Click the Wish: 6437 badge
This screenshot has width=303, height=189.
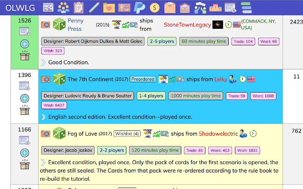click(54, 105)
